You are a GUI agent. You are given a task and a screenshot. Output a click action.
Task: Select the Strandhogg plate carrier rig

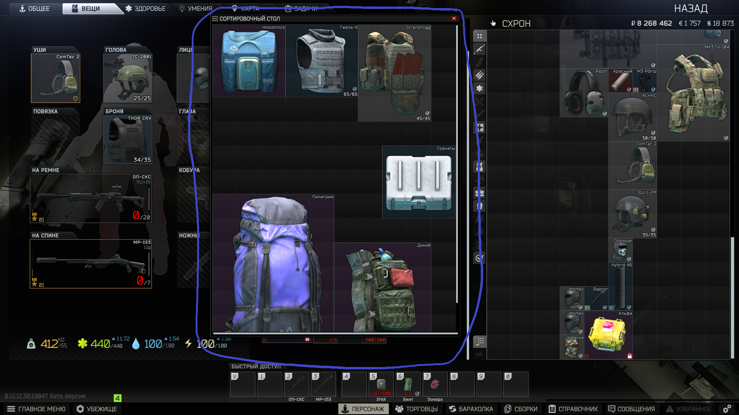[x=394, y=73]
